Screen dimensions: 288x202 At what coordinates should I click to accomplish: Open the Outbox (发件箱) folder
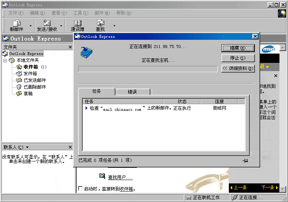pyautogui.click(x=30, y=74)
